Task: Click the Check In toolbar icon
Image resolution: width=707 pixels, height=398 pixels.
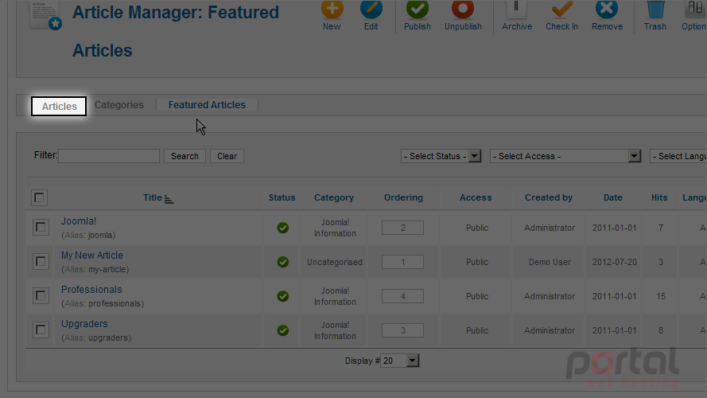Action: (561, 9)
